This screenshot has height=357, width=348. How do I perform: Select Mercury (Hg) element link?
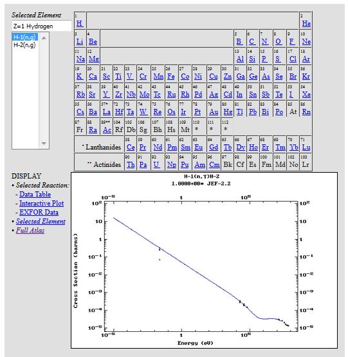(x=228, y=111)
